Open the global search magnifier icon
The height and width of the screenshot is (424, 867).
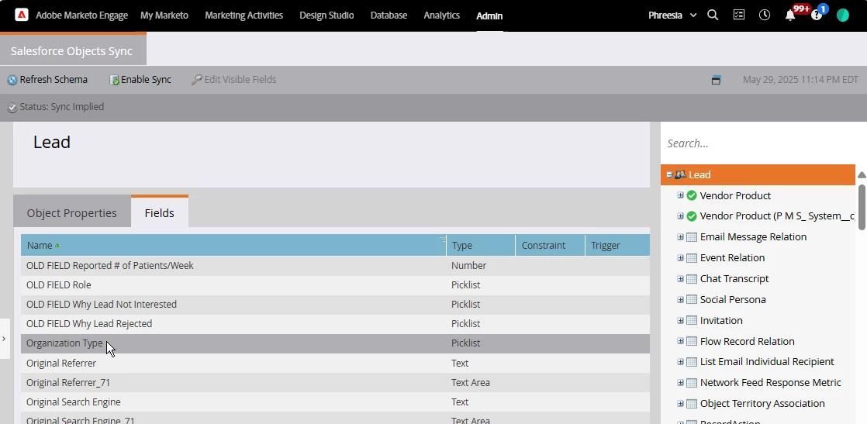[x=713, y=16]
